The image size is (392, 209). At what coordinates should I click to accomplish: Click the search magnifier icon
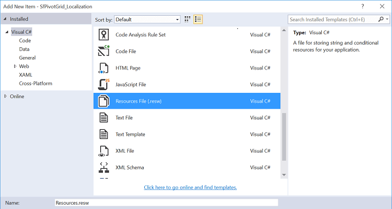[x=381, y=19]
